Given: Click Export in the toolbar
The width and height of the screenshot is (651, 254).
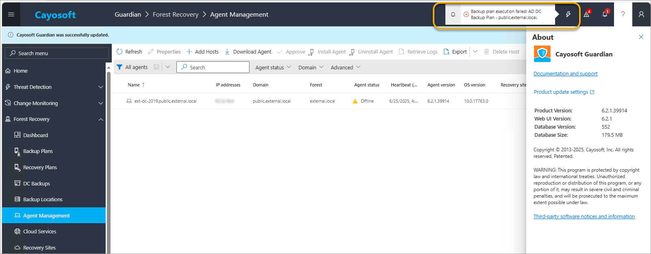Looking at the screenshot, I should [x=455, y=52].
